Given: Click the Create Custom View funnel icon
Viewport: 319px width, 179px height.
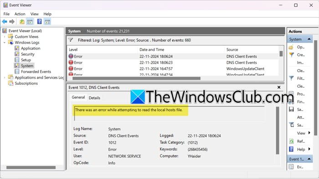Looking at the screenshot, I should (x=292, y=55).
